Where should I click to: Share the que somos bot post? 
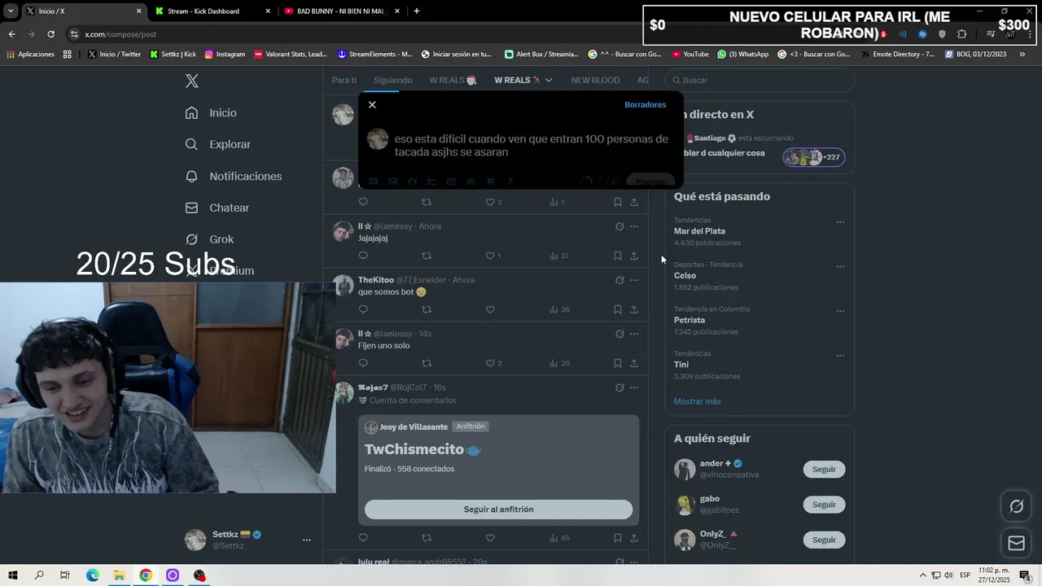[x=634, y=309]
